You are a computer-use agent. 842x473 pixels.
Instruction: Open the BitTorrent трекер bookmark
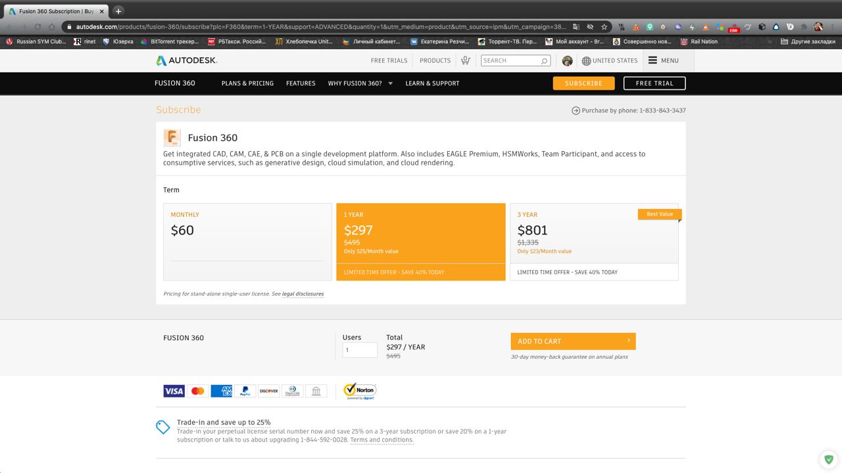click(x=170, y=41)
